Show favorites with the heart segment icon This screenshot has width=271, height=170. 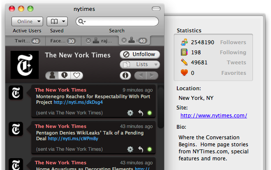[x=77, y=75]
